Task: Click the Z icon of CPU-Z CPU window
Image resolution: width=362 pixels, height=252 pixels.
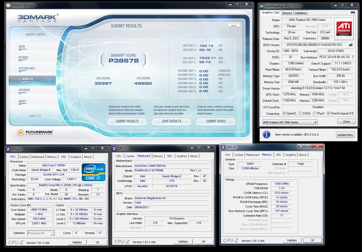Action: click(8, 149)
